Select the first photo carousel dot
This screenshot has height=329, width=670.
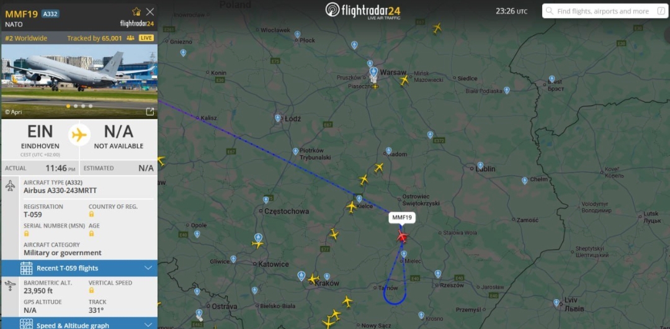[x=68, y=106]
